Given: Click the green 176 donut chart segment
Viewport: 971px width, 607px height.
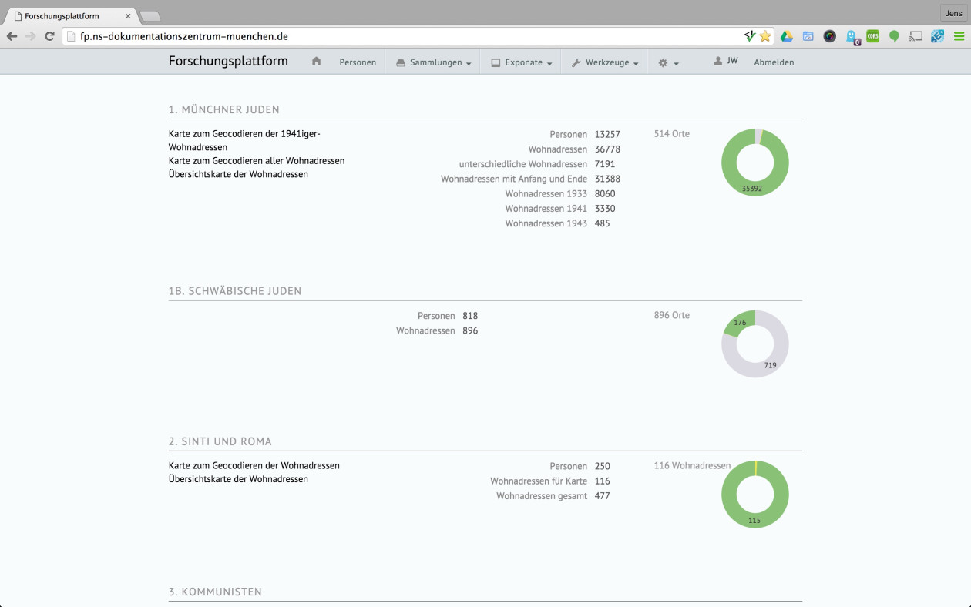Looking at the screenshot, I should click(x=738, y=324).
